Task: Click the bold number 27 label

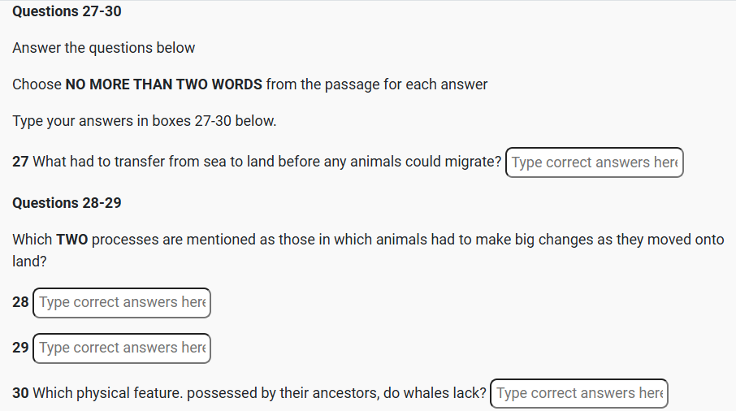Action: tap(20, 162)
